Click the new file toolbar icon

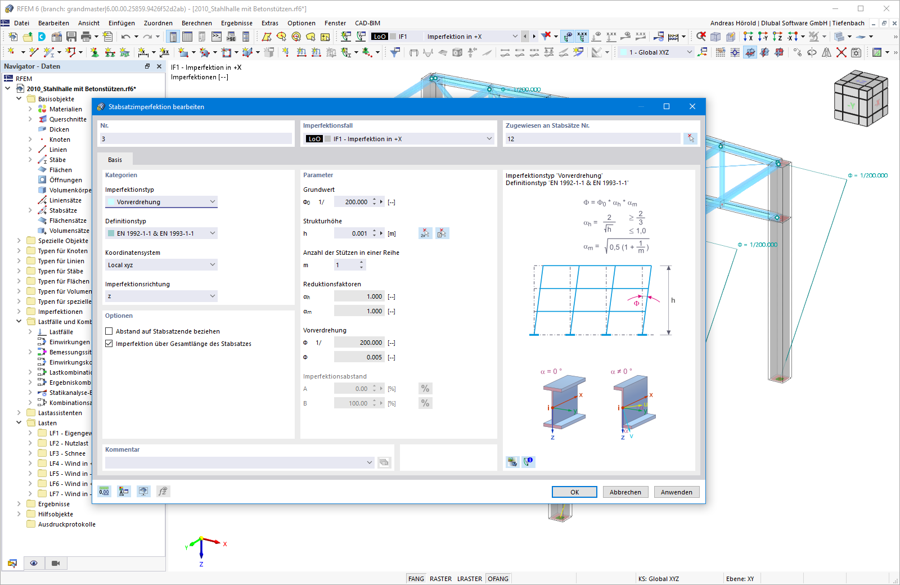13,37
